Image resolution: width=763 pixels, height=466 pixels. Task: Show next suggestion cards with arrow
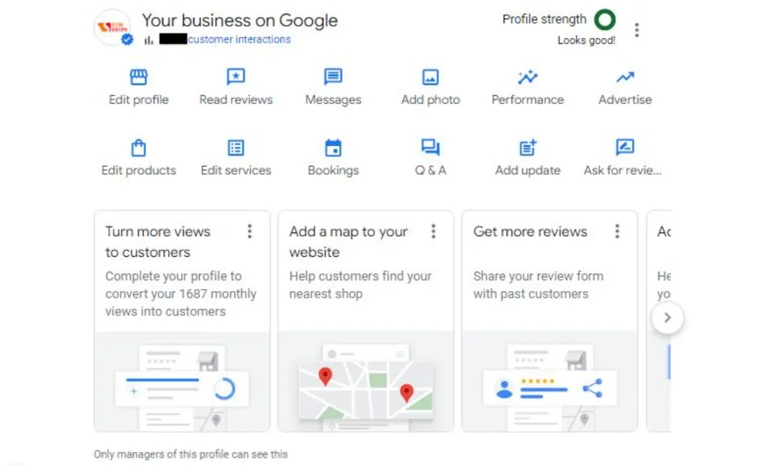(x=668, y=318)
